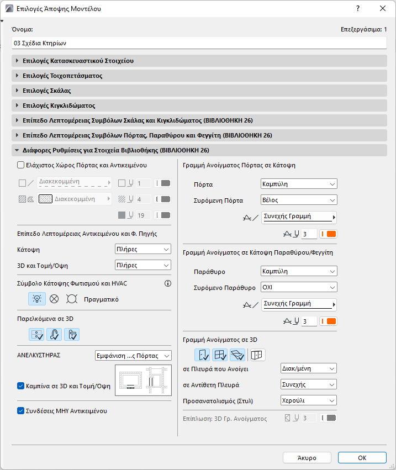Toggle third Παρελκόμενα σε 3D accessory icon
The height and width of the screenshot is (470, 396).
pyautogui.click(x=72, y=335)
